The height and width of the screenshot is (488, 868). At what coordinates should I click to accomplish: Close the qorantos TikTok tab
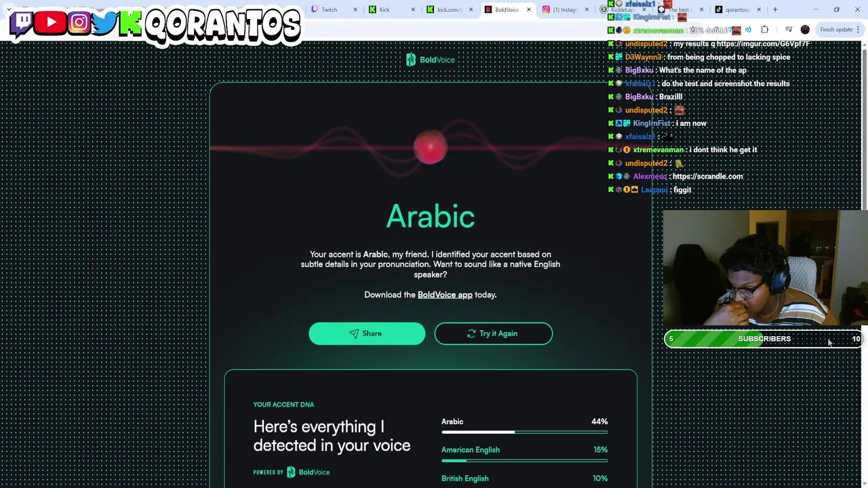pyautogui.click(x=759, y=9)
